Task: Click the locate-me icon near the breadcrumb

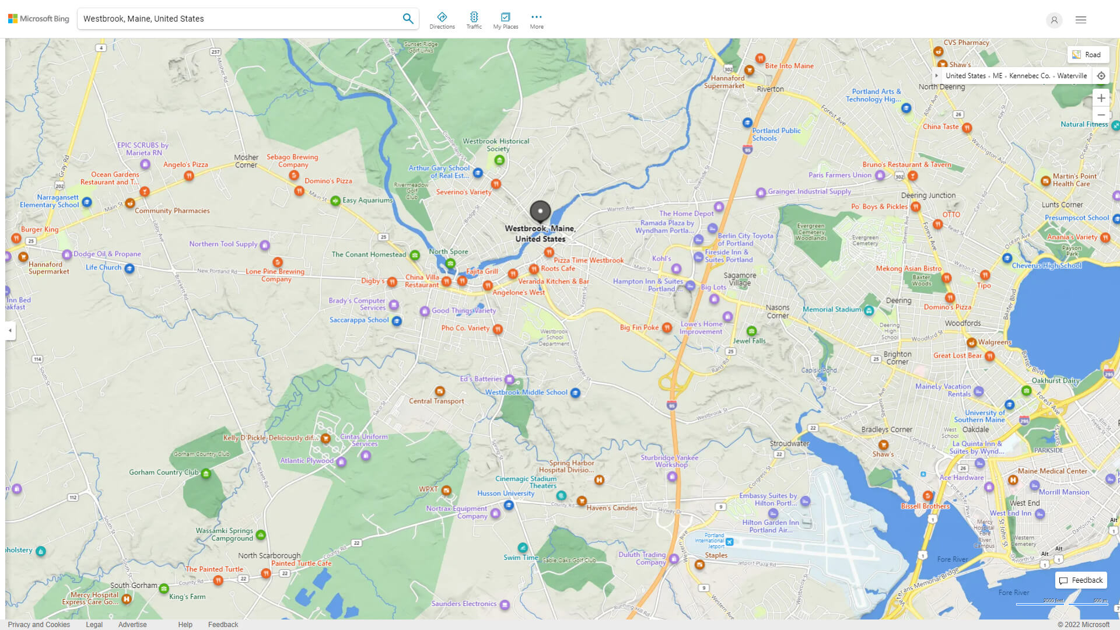Action: pyautogui.click(x=1101, y=75)
